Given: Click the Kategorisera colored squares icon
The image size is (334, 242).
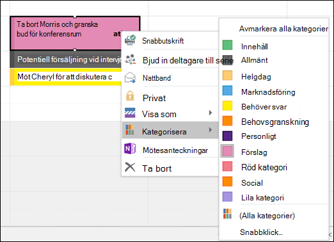Looking at the screenshot, I should click(130, 130).
